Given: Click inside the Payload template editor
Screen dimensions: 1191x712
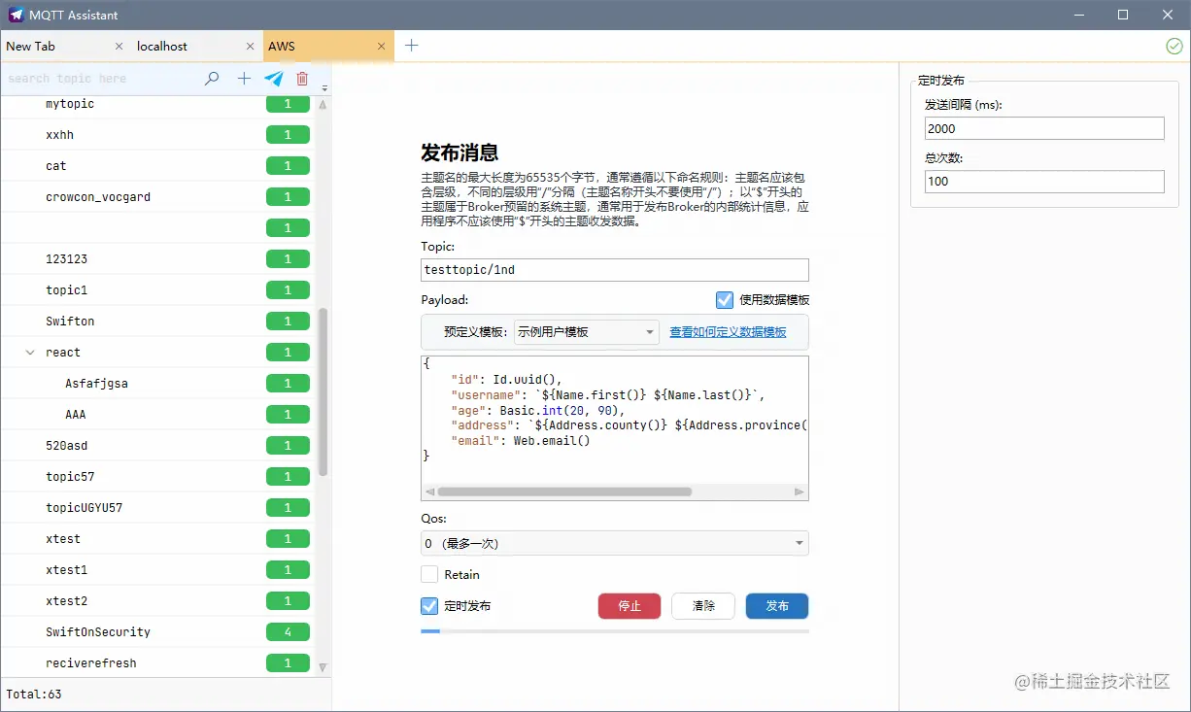Looking at the screenshot, I should tap(615, 420).
